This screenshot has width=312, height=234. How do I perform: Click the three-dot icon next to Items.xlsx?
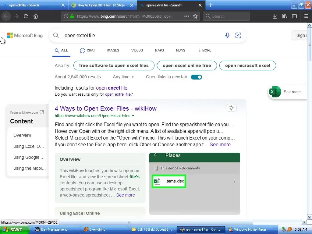coord(235,181)
